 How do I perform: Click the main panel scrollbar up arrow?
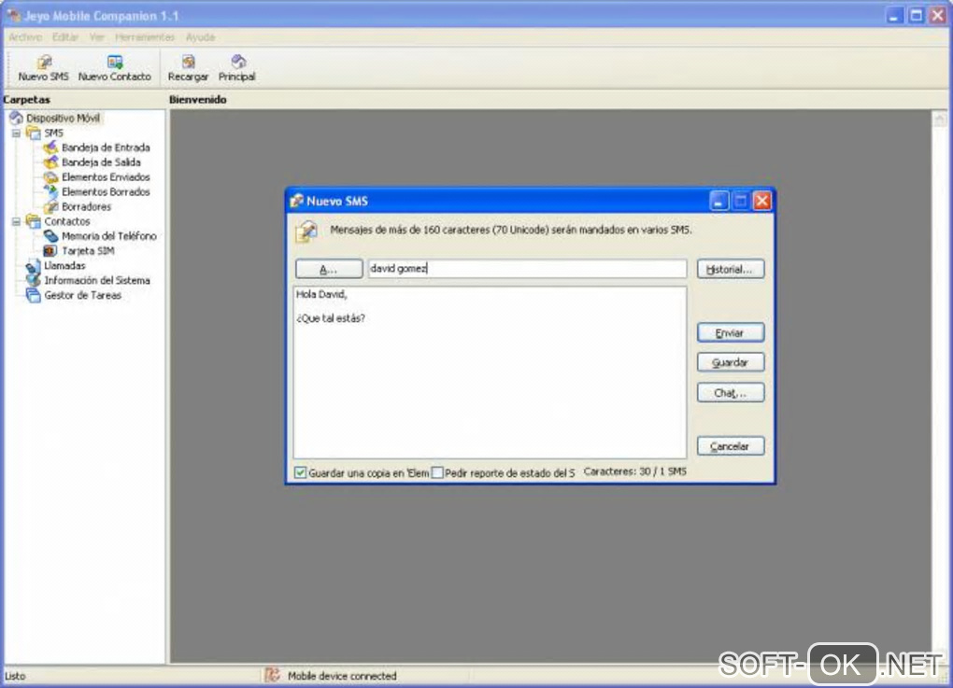click(x=940, y=119)
